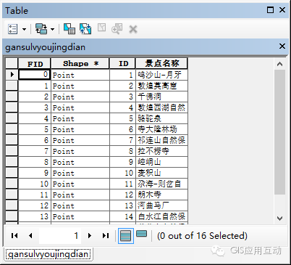Click the Shape * column header
Viewport: 291px width, 265px height.
coord(80,64)
